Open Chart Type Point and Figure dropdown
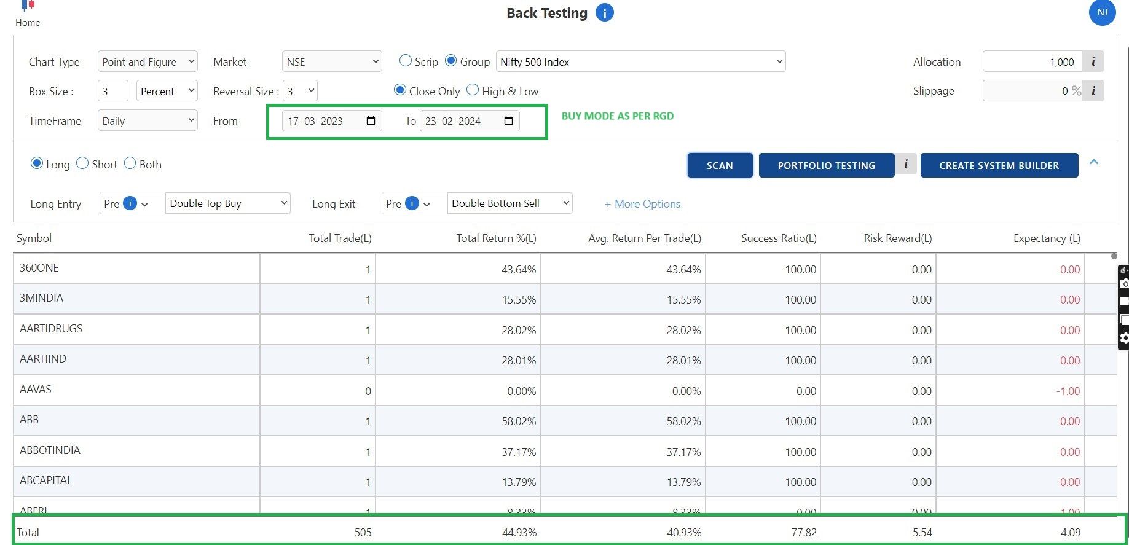 [x=148, y=61]
